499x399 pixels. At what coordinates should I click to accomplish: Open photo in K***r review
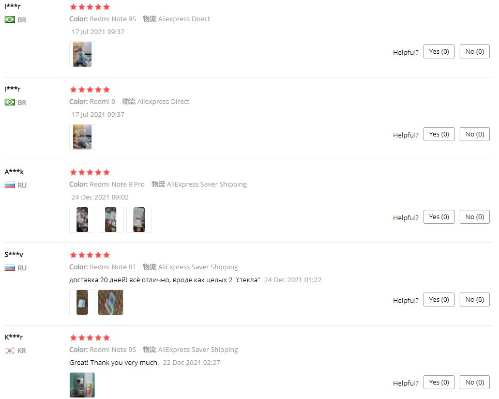(82, 385)
